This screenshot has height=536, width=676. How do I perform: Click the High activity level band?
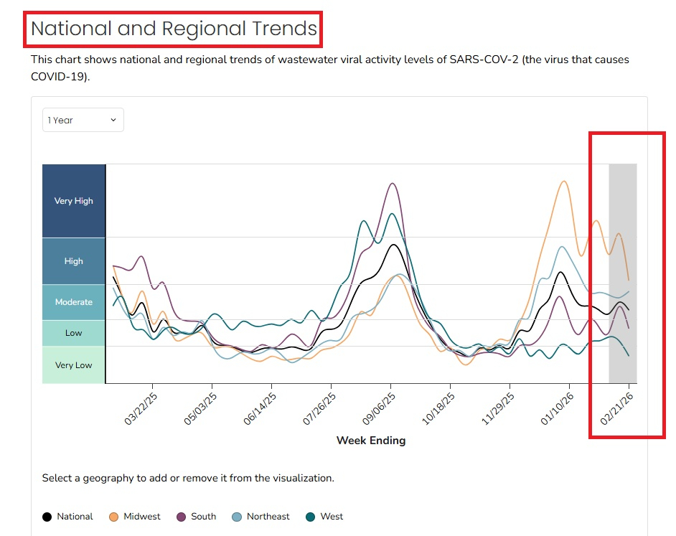(74, 261)
